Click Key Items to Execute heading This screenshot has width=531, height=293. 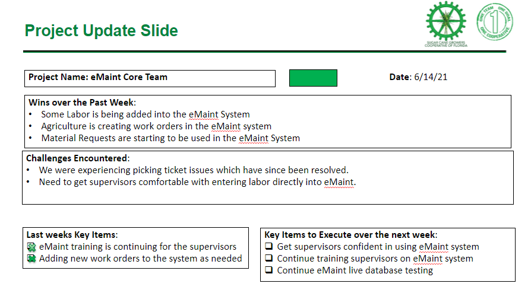tap(351, 235)
